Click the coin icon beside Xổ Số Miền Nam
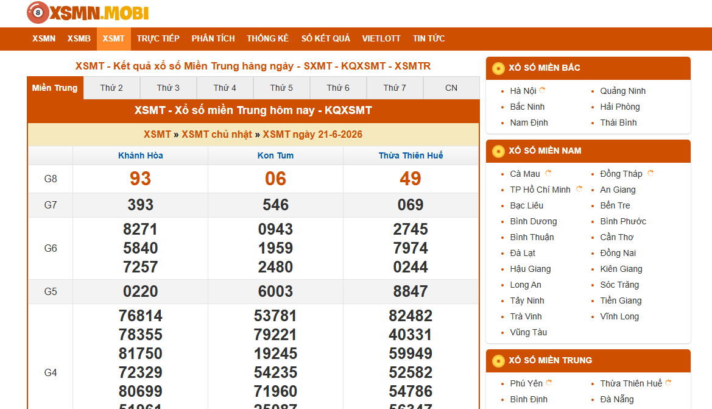Screen dimensions: 712x409 coord(498,151)
